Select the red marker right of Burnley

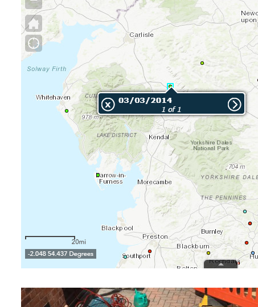(250, 223)
